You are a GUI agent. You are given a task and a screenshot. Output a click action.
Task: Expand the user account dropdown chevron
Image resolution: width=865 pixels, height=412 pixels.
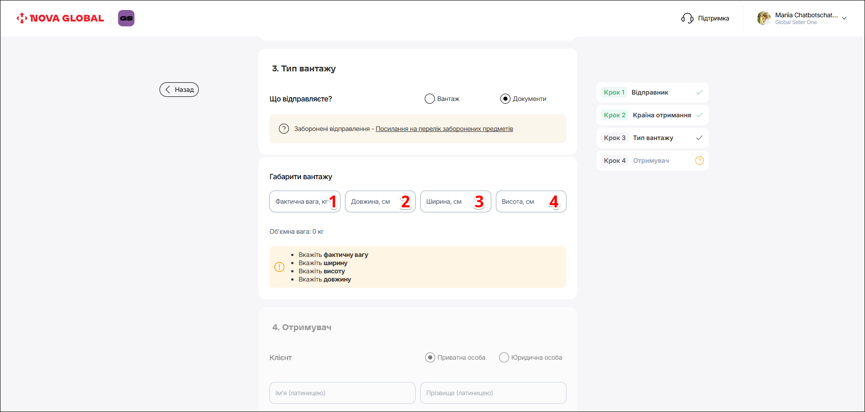tap(844, 19)
